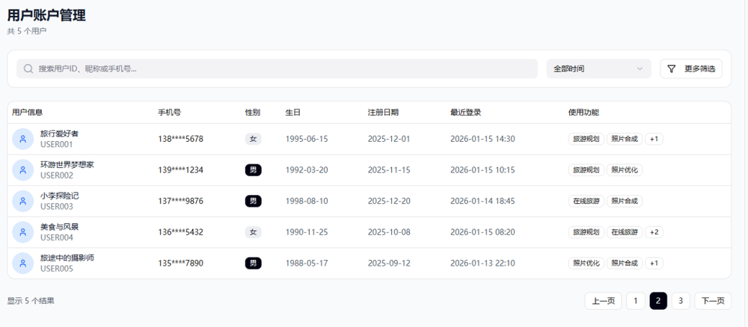Screen dimensions: 748x327
Task: Click the 在线旅游 tag for 小李探险记
Action: click(x=586, y=202)
